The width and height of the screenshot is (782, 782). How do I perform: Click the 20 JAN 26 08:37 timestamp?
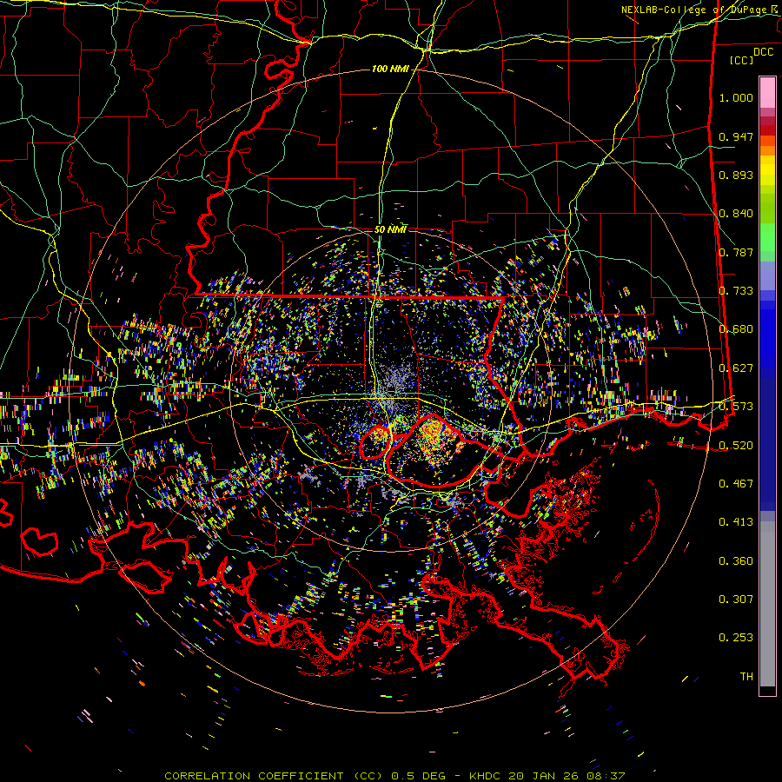pos(567,776)
